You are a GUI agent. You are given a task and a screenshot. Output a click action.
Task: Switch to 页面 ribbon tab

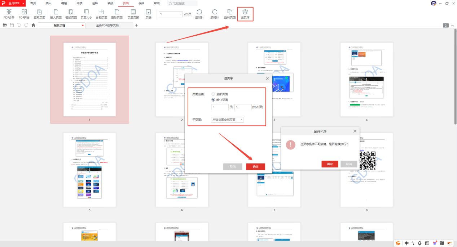click(x=126, y=3)
